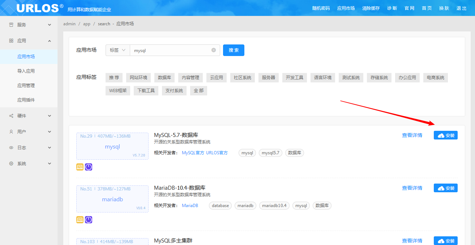Open the MySQL官方 developer link
Image resolution: width=475 pixels, height=245 pixels.
(193, 153)
